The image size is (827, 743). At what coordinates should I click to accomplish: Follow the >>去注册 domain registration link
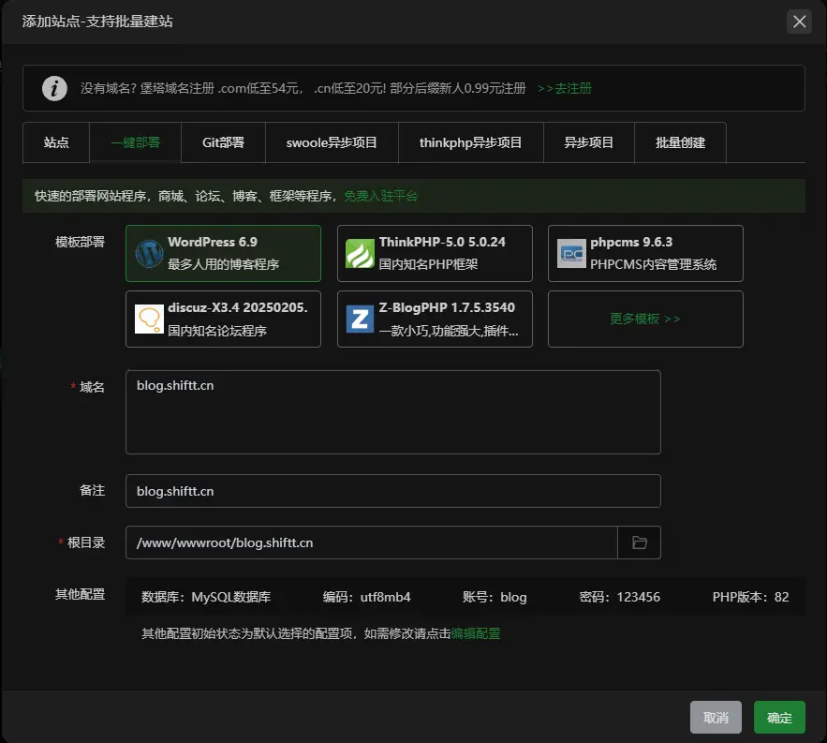[x=565, y=88]
